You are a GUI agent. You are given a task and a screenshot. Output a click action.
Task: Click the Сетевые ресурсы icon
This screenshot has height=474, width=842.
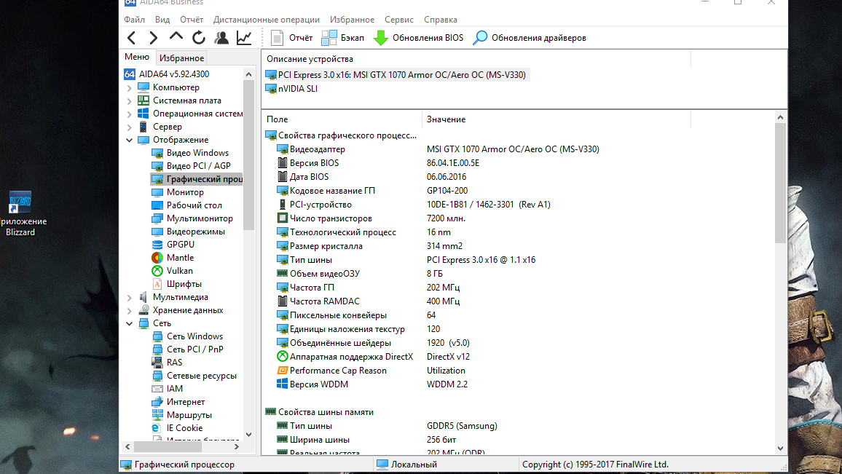tap(157, 376)
